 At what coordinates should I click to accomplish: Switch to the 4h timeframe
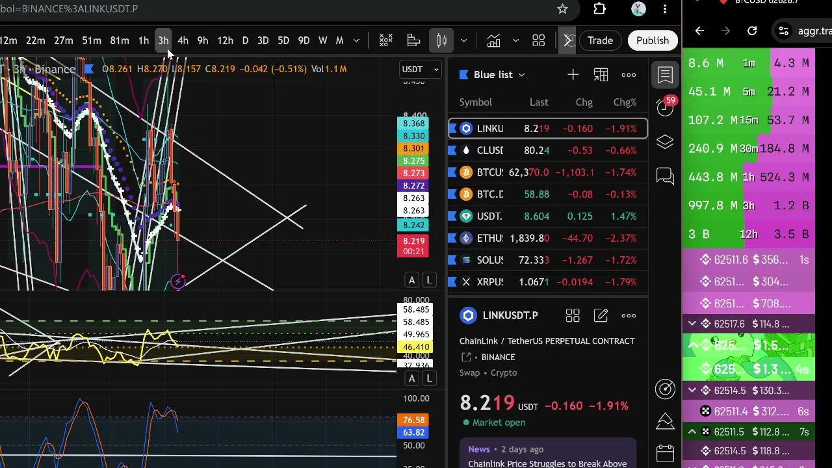click(x=183, y=40)
